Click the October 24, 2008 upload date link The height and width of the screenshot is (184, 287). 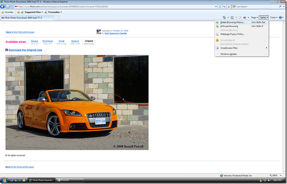121,31
